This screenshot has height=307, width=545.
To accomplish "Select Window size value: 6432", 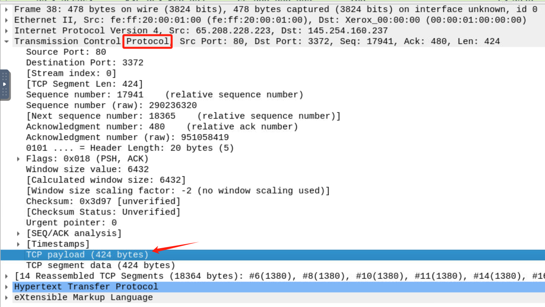I will pyautogui.click(x=87, y=169).
